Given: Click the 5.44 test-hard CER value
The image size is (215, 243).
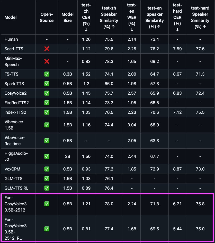Looking at the screenshot, I should point(177,229).
